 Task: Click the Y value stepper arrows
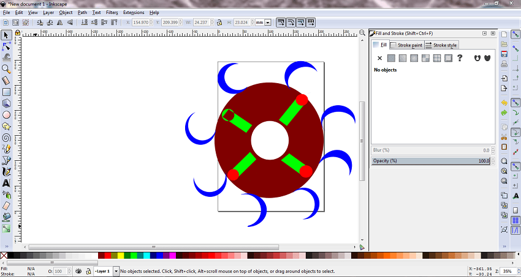(x=181, y=23)
